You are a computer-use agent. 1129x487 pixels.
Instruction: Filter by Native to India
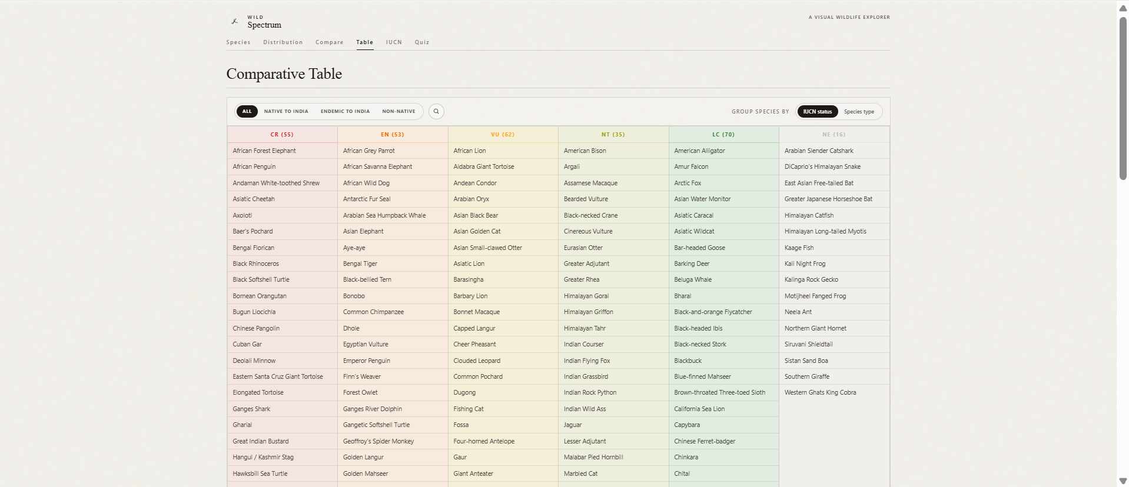[286, 111]
